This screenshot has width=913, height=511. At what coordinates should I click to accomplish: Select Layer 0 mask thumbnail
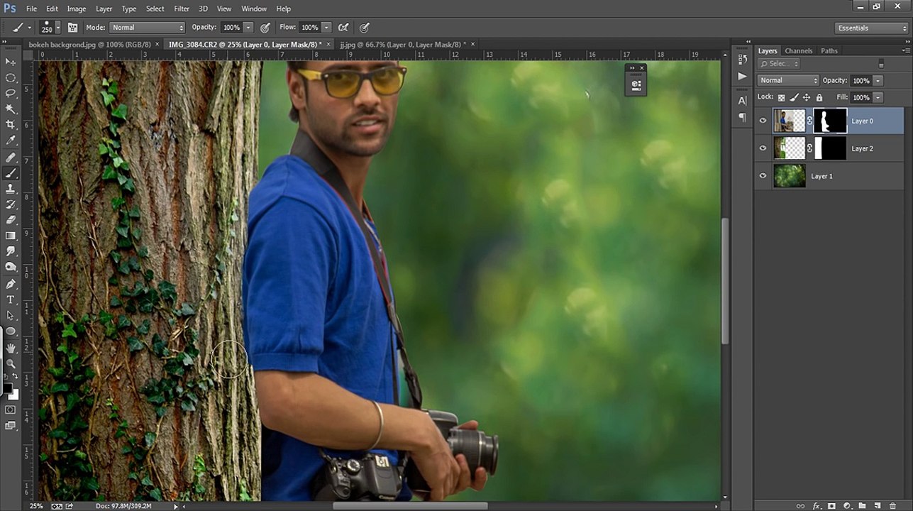coord(830,121)
